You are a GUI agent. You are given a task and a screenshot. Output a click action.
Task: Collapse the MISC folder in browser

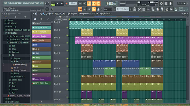tap(15, 62)
